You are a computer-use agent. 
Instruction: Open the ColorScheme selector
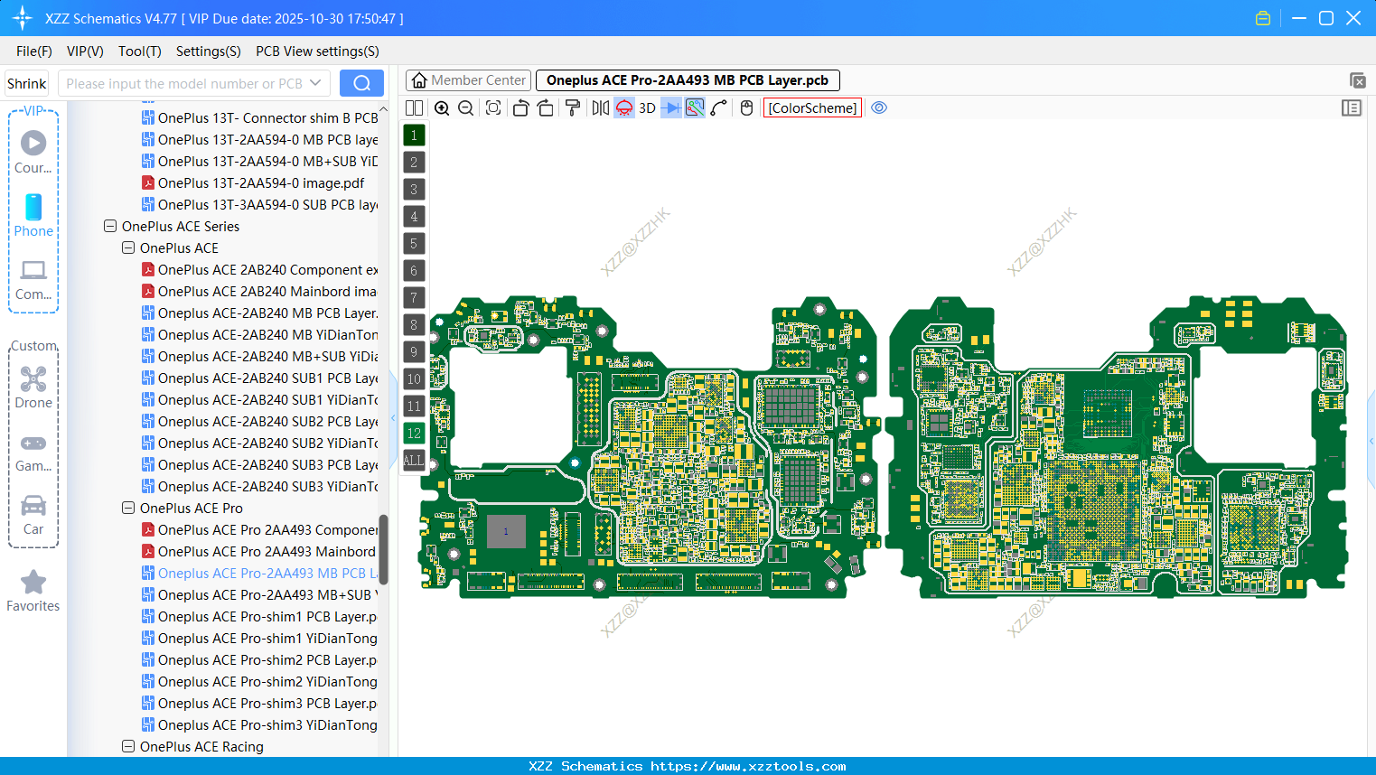812,107
